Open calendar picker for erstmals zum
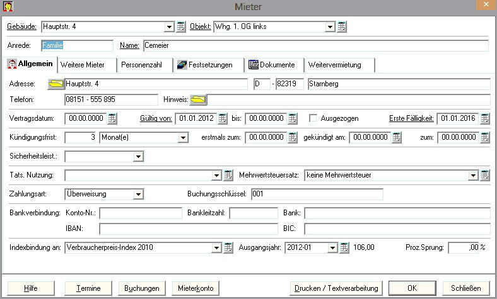The width and height of the screenshot is (497, 299). (293, 138)
